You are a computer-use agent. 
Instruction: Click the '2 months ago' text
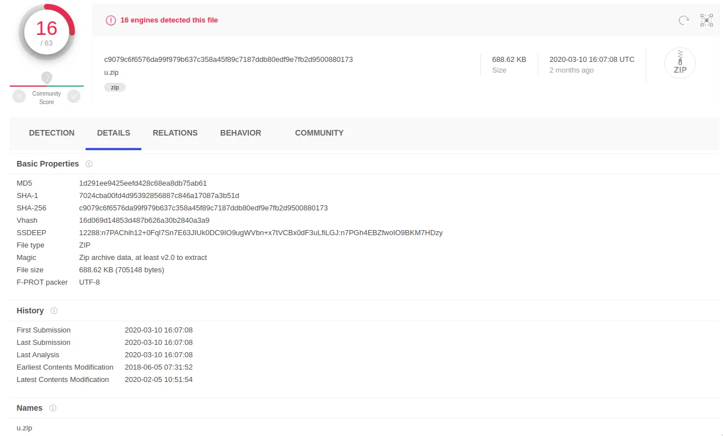click(x=572, y=70)
